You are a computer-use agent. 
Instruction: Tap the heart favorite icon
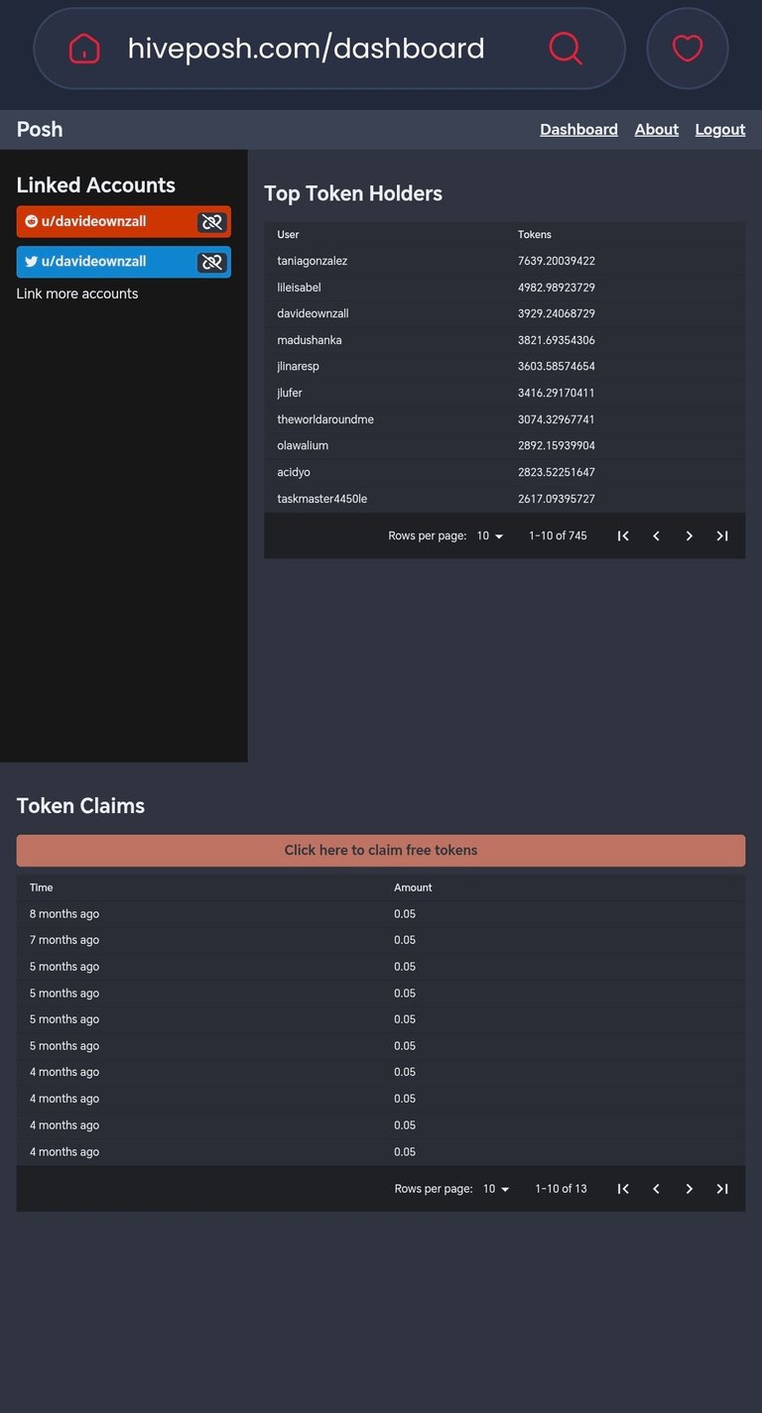coord(688,49)
